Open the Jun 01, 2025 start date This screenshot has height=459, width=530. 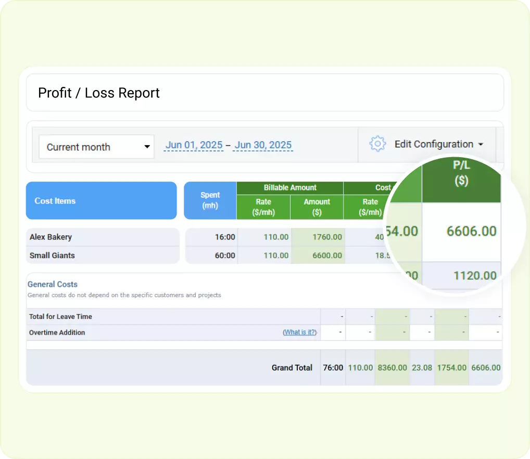click(x=193, y=145)
